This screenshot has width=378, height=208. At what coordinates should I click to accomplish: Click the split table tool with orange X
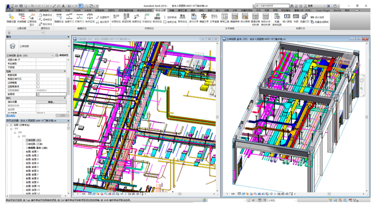click(245, 17)
